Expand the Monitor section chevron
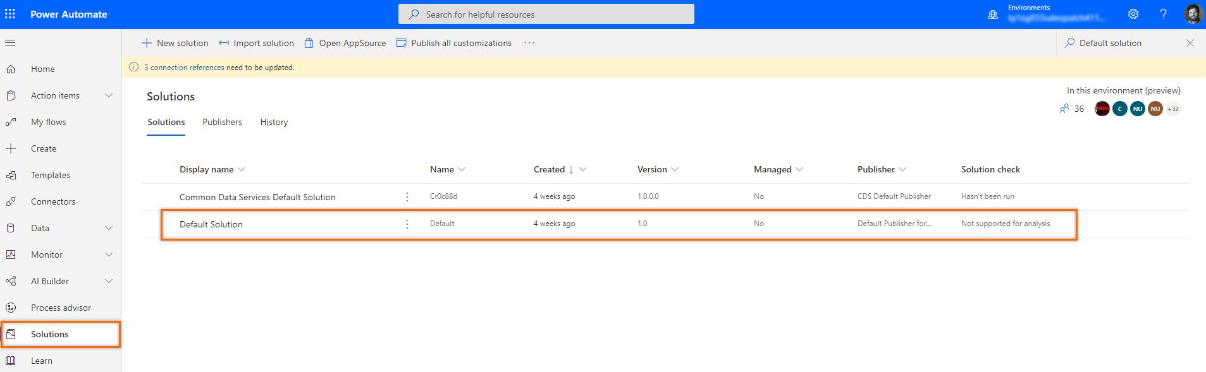Image resolution: width=1206 pixels, height=372 pixels. [108, 255]
